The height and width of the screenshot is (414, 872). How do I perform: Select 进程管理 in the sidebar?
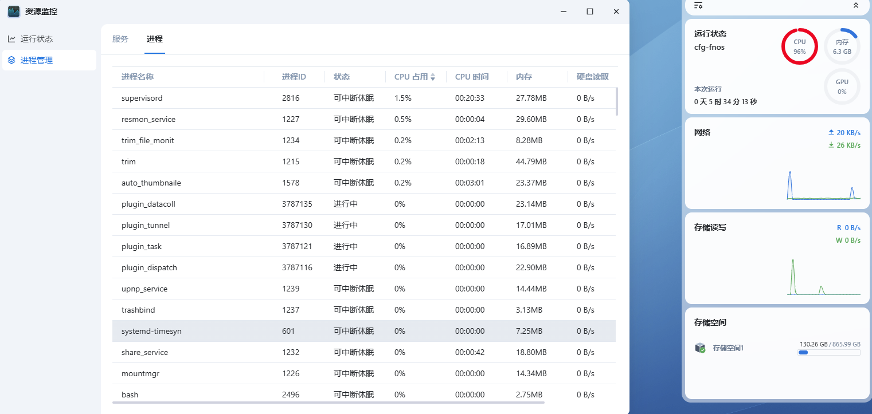[49, 60]
